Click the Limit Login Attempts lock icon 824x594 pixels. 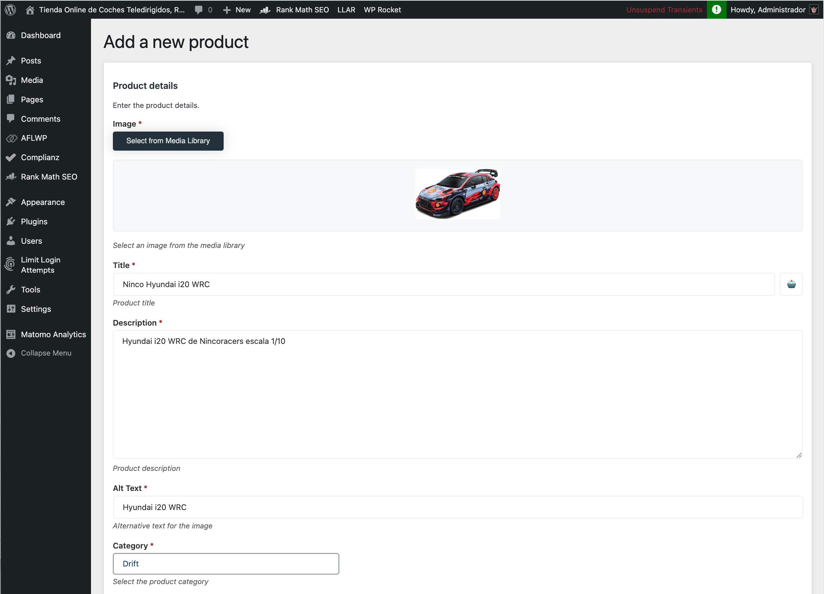(10, 265)
